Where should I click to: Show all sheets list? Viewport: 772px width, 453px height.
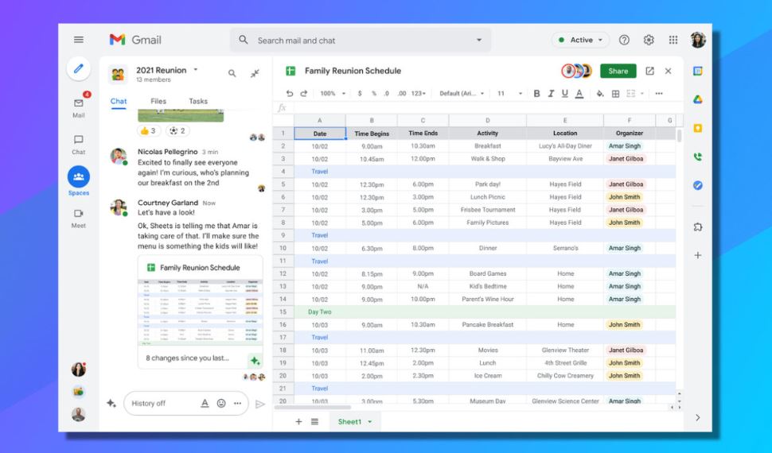point(314,421)
